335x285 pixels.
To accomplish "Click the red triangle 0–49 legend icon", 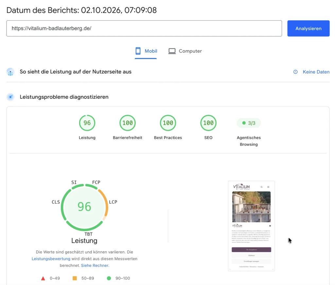I will click(x=43, y=278).
